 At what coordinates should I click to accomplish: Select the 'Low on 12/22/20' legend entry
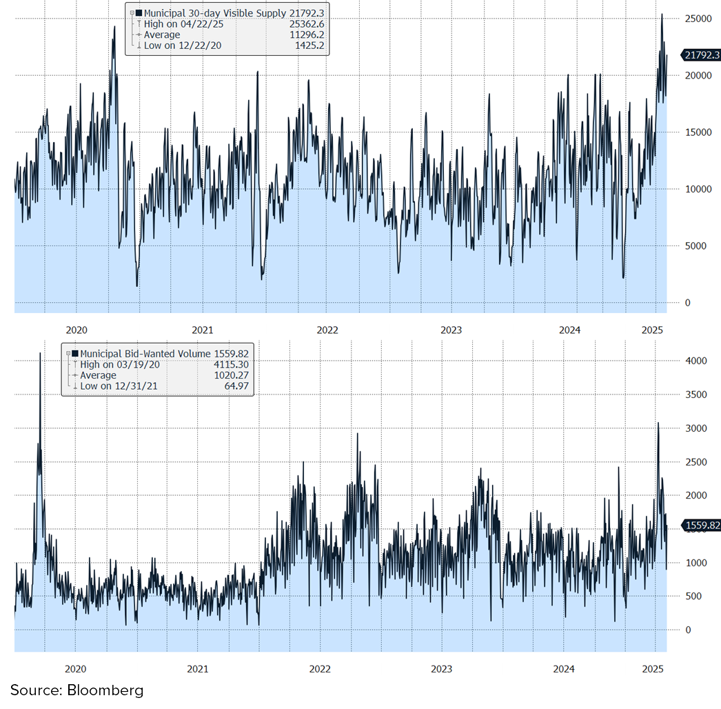point(183,46)
